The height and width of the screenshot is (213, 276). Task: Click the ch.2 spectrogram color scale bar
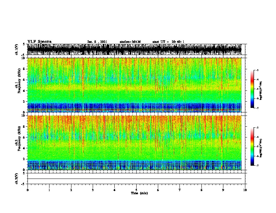pos(252,147)
